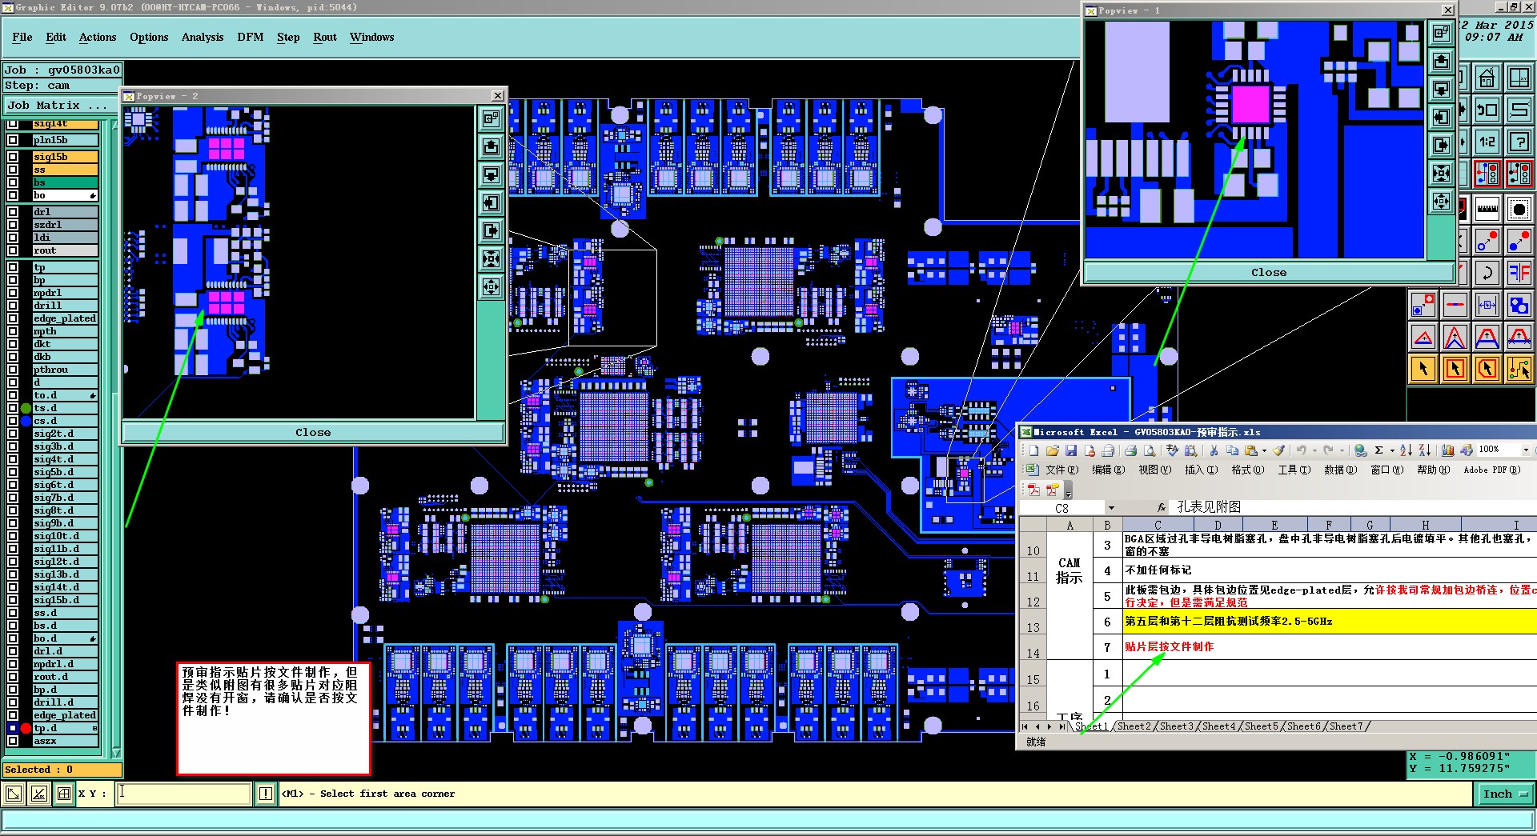Click the X Y coordinate input field
Viewport: 1537px width, 836px height.
(184, 794)
